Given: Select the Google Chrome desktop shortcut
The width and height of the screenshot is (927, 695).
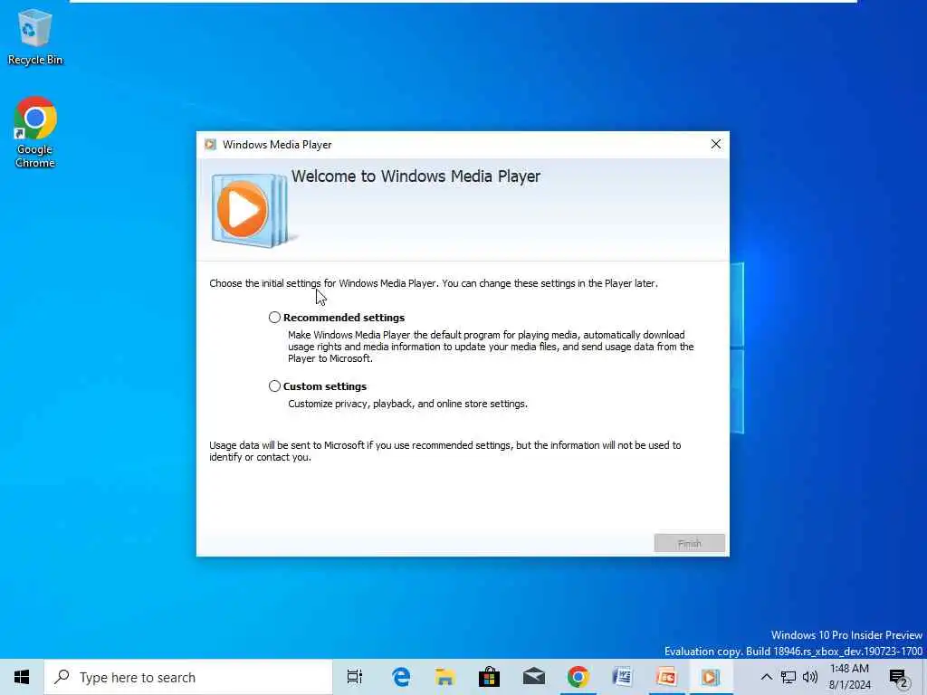Looking at the screenshot, I should pyautogui.click(x=35, y=133).
